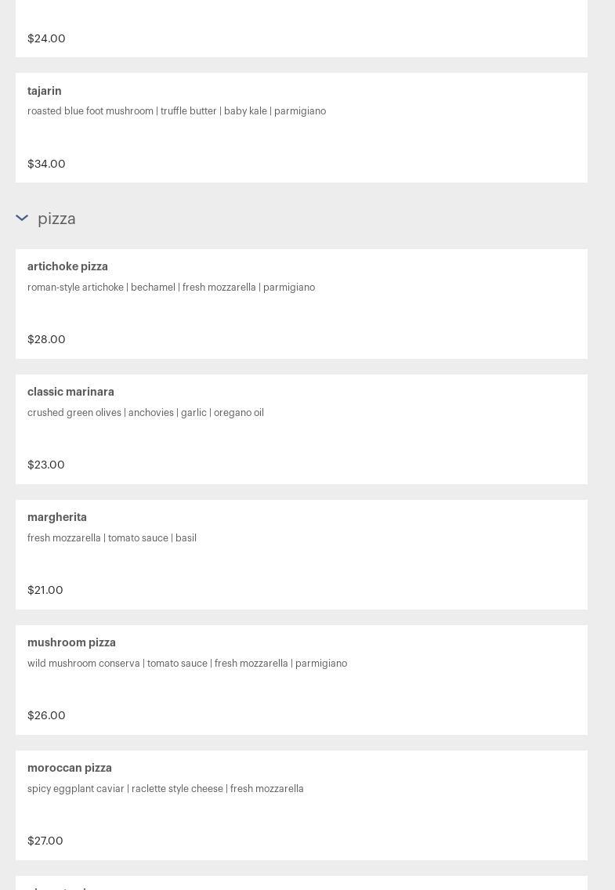
Task: Click the roman-style artichoke description text
Action: coord(172,288)
